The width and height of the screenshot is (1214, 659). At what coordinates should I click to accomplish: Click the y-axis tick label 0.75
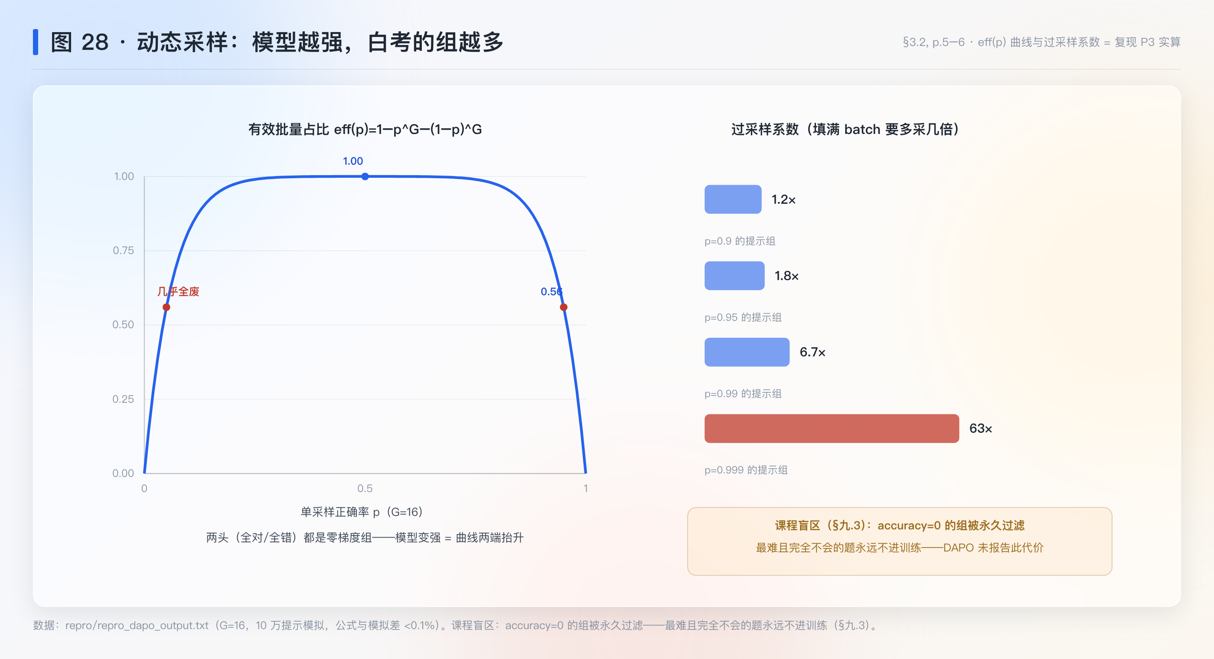click(x=123, y=251)
